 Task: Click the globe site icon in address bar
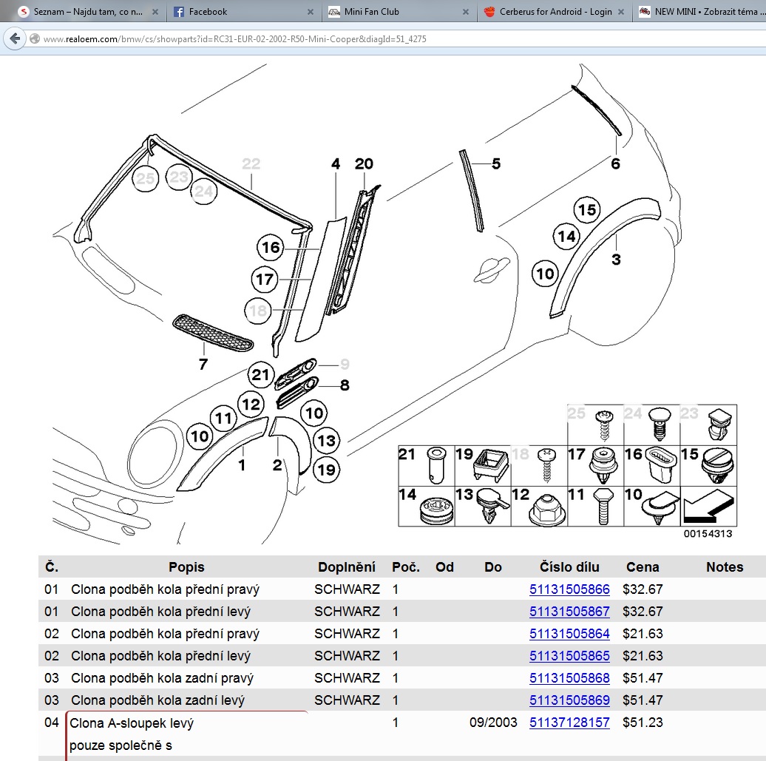pyautogui.click(x=34, y=39)
